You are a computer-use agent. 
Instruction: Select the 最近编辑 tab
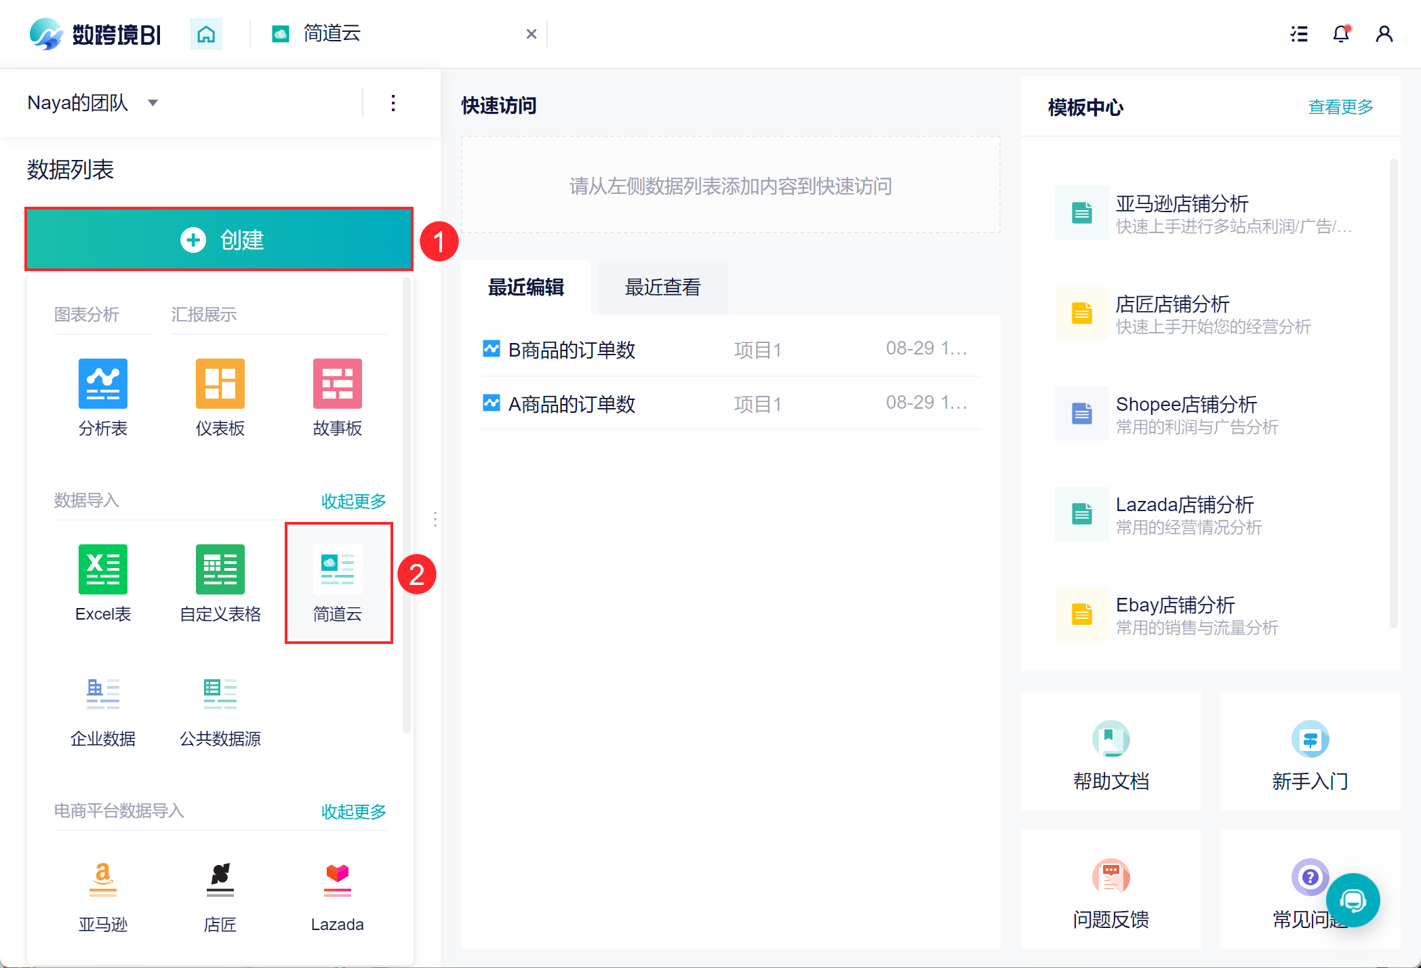526,287
